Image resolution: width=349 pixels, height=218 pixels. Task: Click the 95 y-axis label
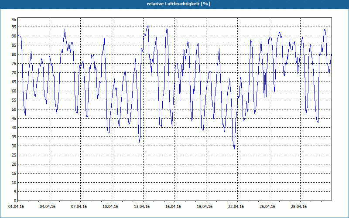tap(14, 27)
